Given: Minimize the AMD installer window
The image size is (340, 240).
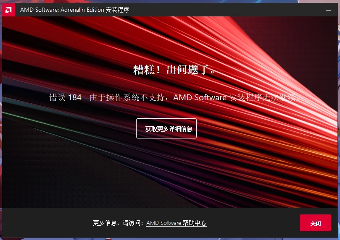Looking at the screenshot, I should point(328,10).
